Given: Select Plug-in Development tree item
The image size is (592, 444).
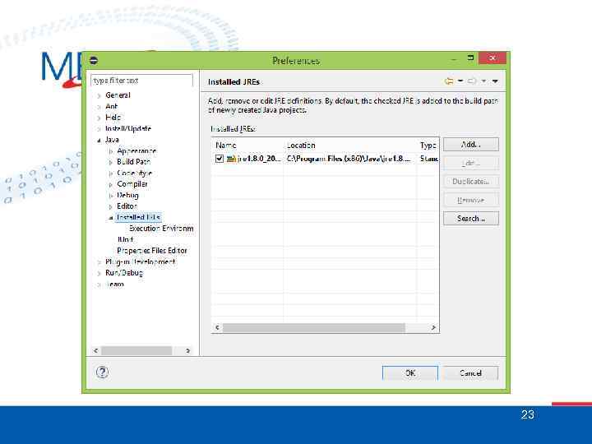Looking at the screenshot, I should pos(140,261).
